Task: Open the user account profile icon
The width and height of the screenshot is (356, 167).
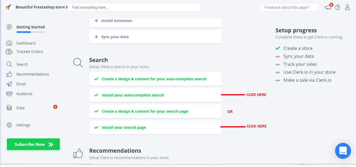Action: [348, 7]
